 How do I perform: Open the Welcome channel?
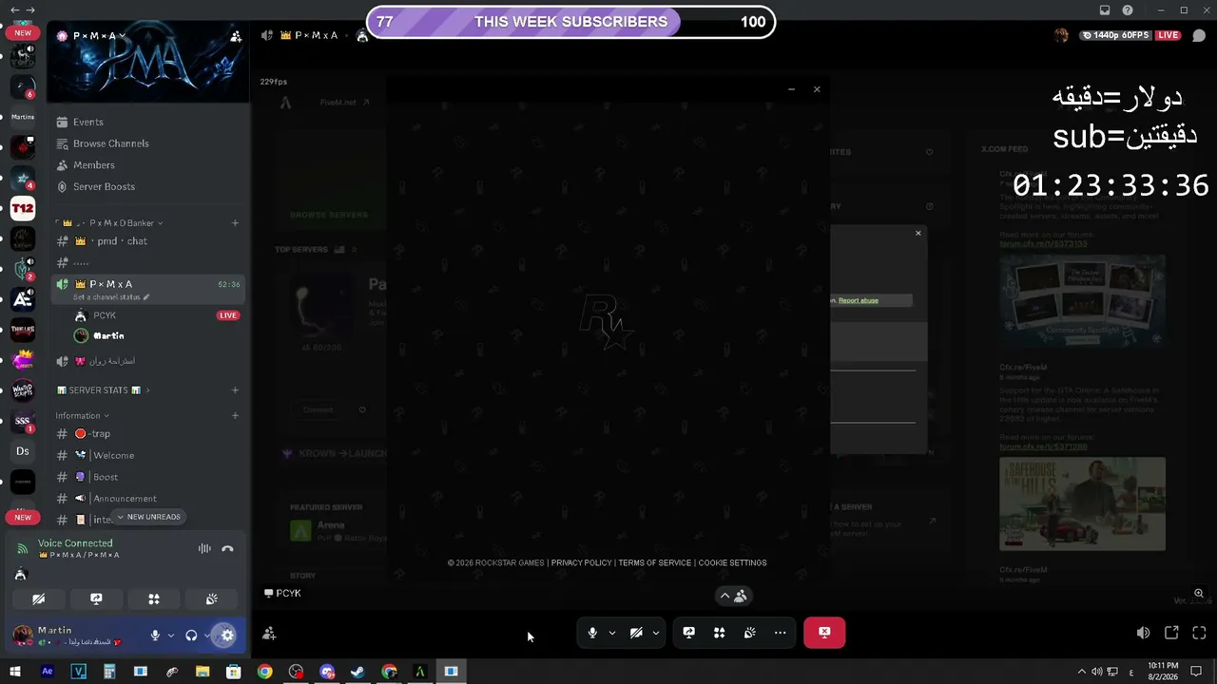(147, 456)
